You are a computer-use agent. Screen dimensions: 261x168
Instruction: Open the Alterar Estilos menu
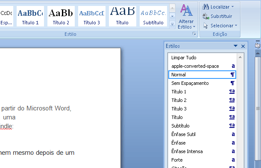(x=186, y=17)
